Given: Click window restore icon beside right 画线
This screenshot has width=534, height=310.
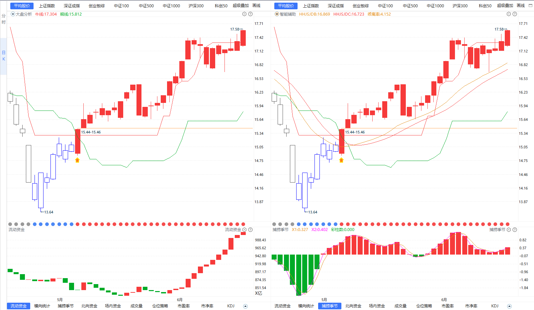Looking at the screenshot, I should [x=530, y=6].
